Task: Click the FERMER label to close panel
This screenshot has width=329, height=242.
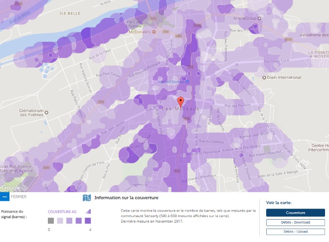Action: click(18, 197)
